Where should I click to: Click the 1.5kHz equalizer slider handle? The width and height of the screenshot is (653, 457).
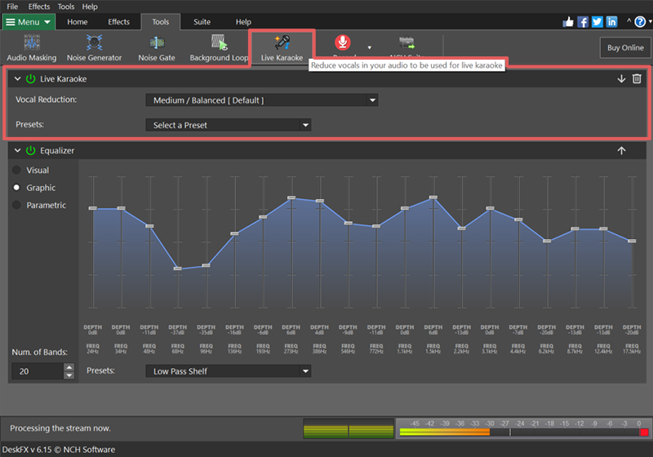tap(433, 197)
